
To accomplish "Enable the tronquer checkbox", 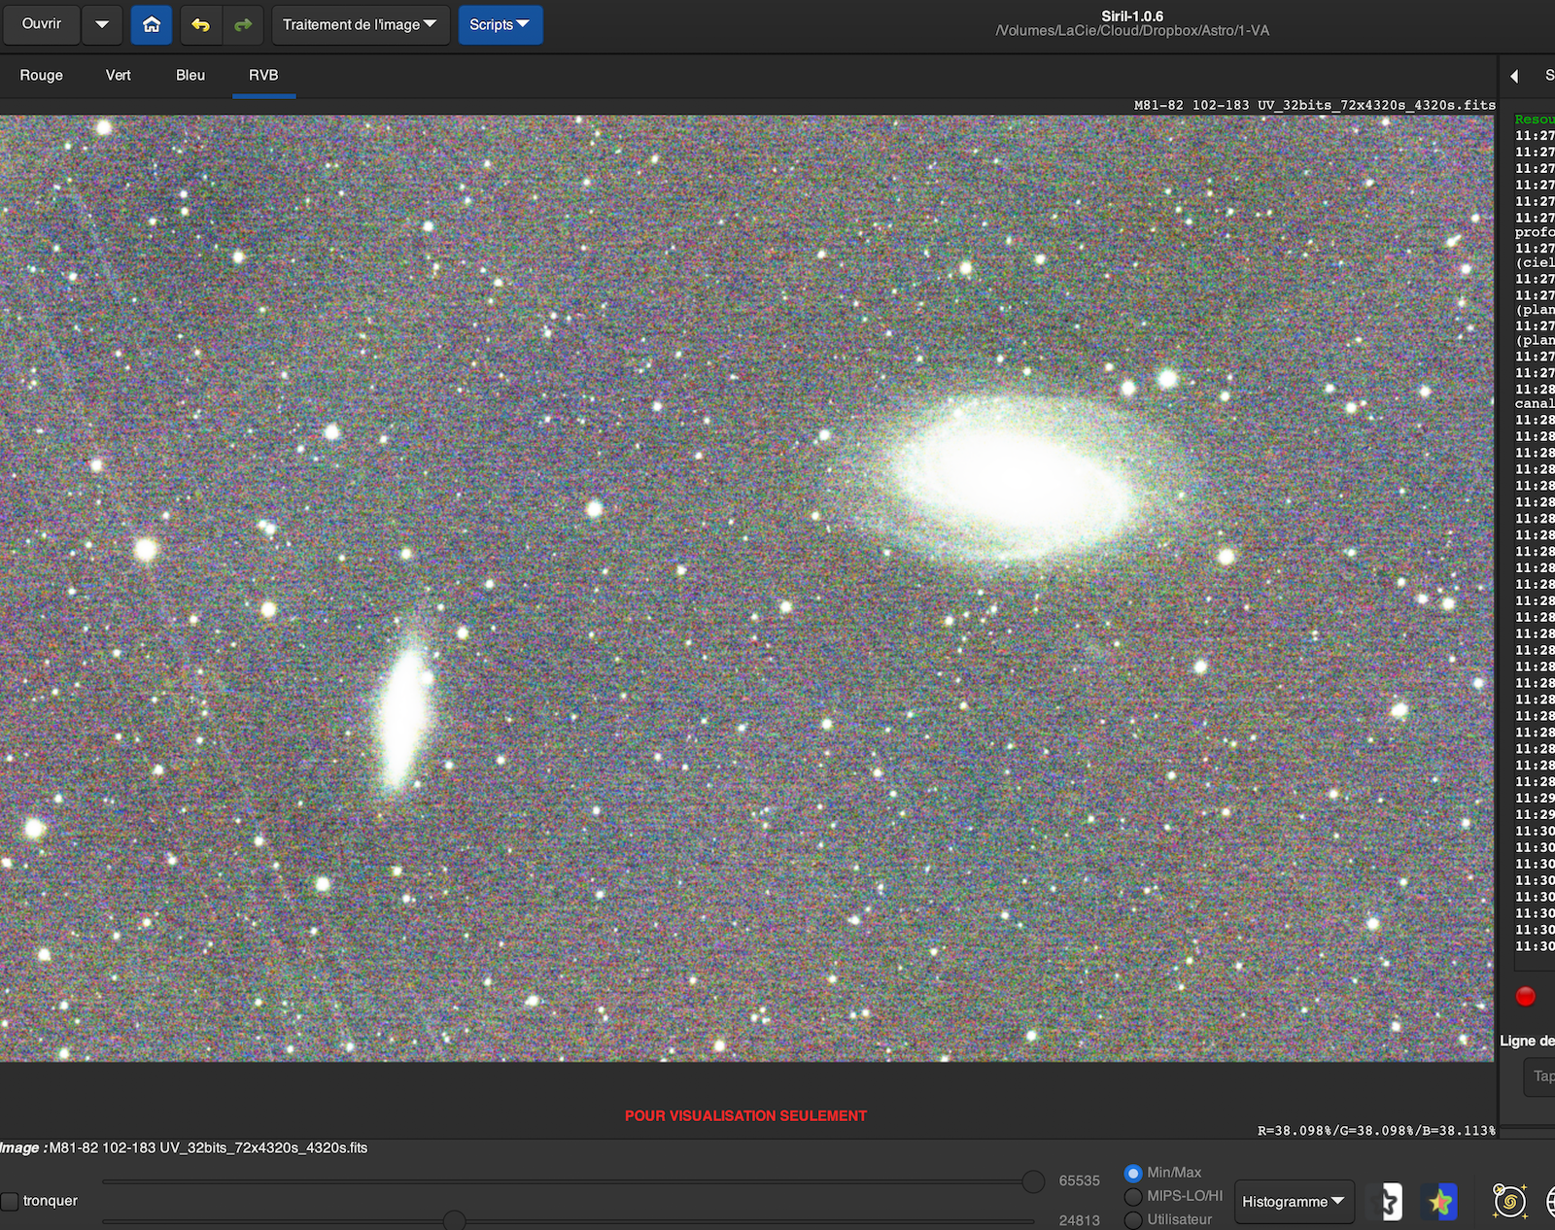I will point(11,1201).
